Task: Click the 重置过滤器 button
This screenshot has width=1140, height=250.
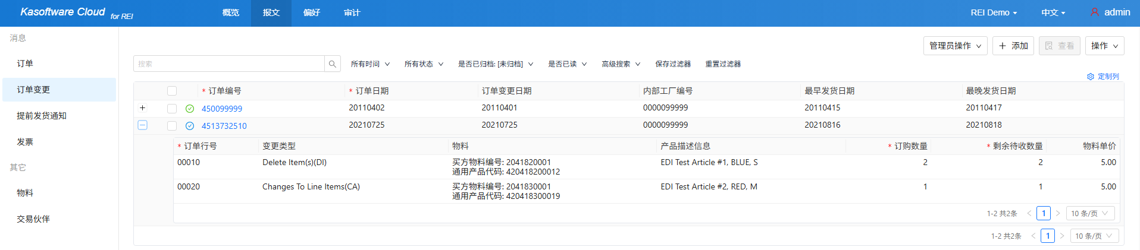Action: point(723,64)
